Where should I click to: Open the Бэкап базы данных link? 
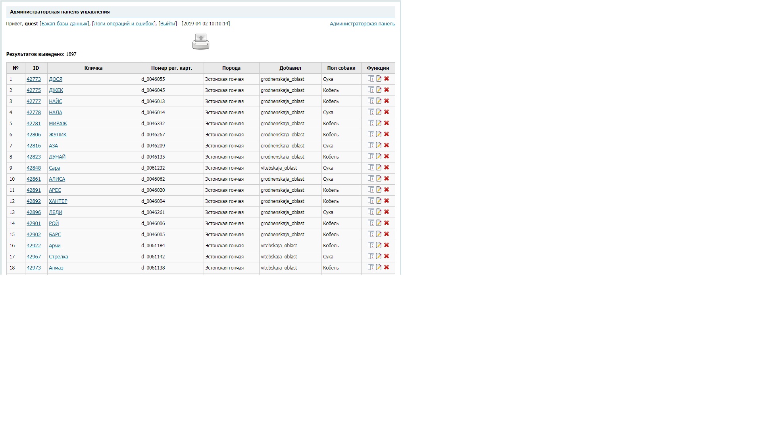[x=64, y=24]
